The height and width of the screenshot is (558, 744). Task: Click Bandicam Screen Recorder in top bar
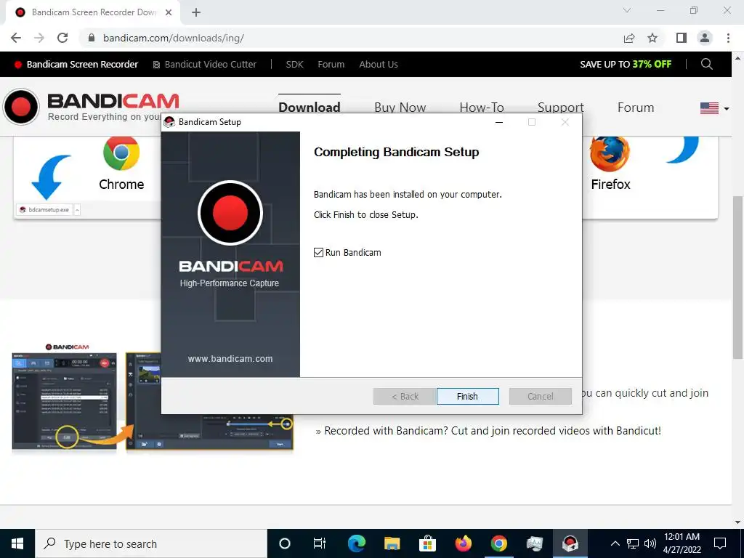click(x=76, y=64)
